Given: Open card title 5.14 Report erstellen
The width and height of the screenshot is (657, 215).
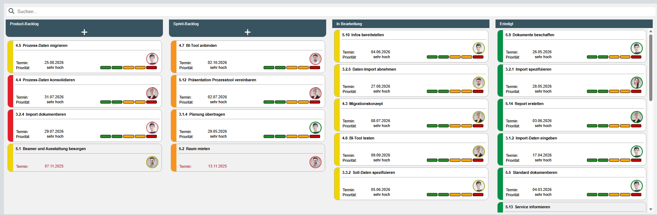Looking at the screenshot, I should [524, 104].
